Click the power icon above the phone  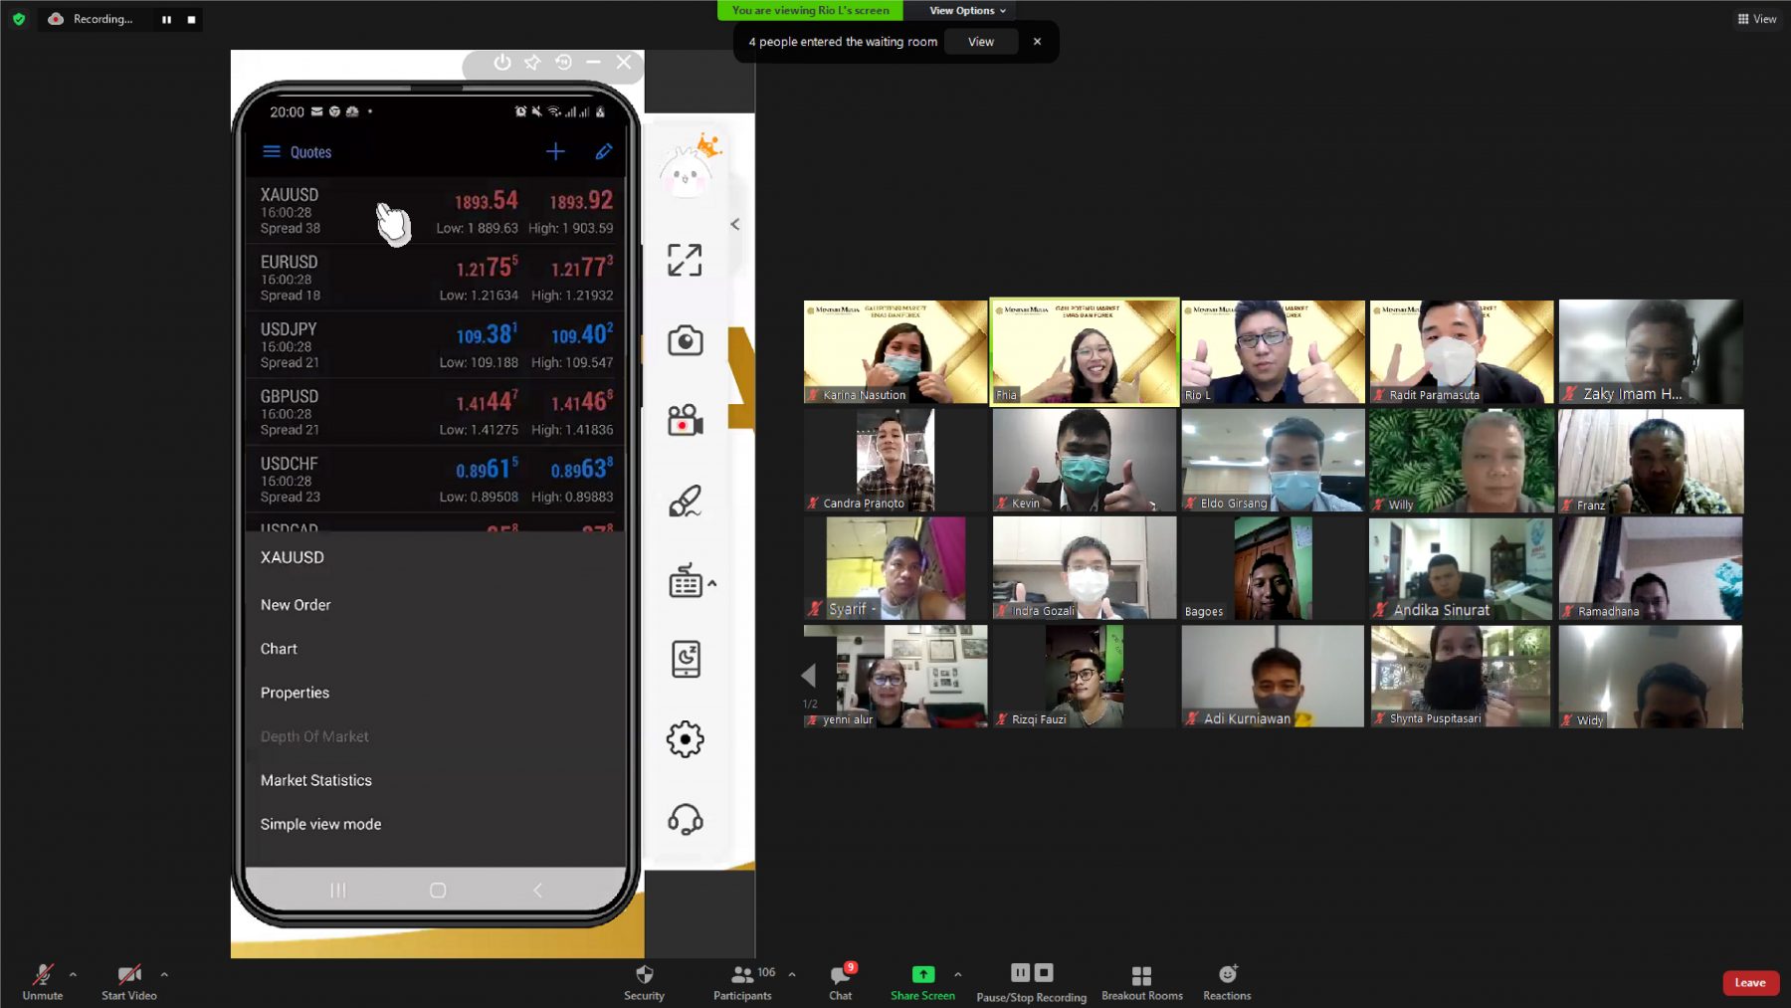[x=502, y=63]
